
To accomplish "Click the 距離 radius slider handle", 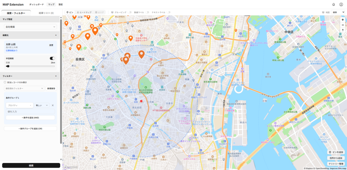I will pos(8,66).
